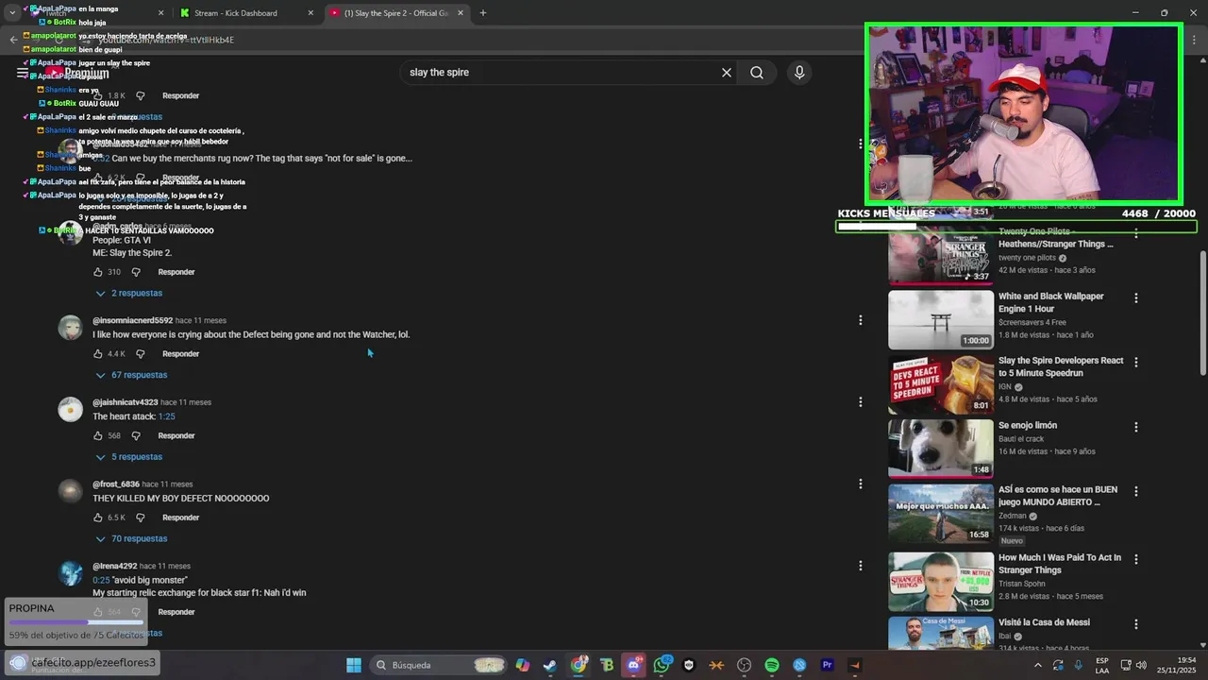The image size is (1208, 680).
Task: Switch to Slay the Spire 2 YouTube tab
Action: coord(396,13)
